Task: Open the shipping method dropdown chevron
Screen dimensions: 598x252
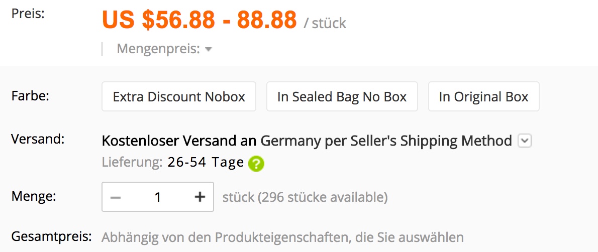Action: click(x=524, y=141)
